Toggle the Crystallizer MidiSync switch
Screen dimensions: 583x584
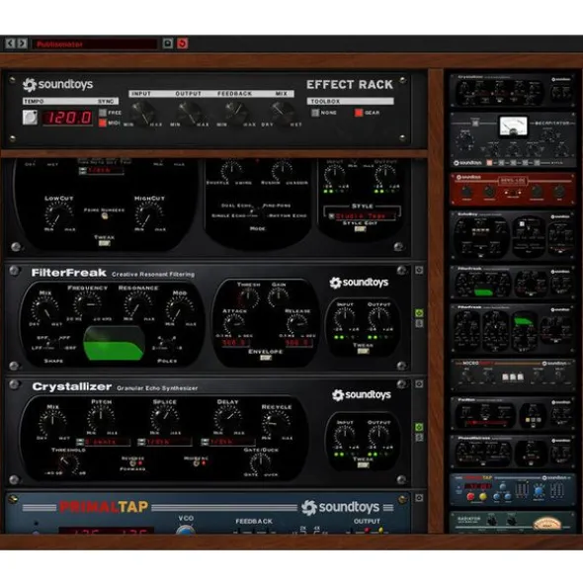pyautogui.click(x=197, y=463)
